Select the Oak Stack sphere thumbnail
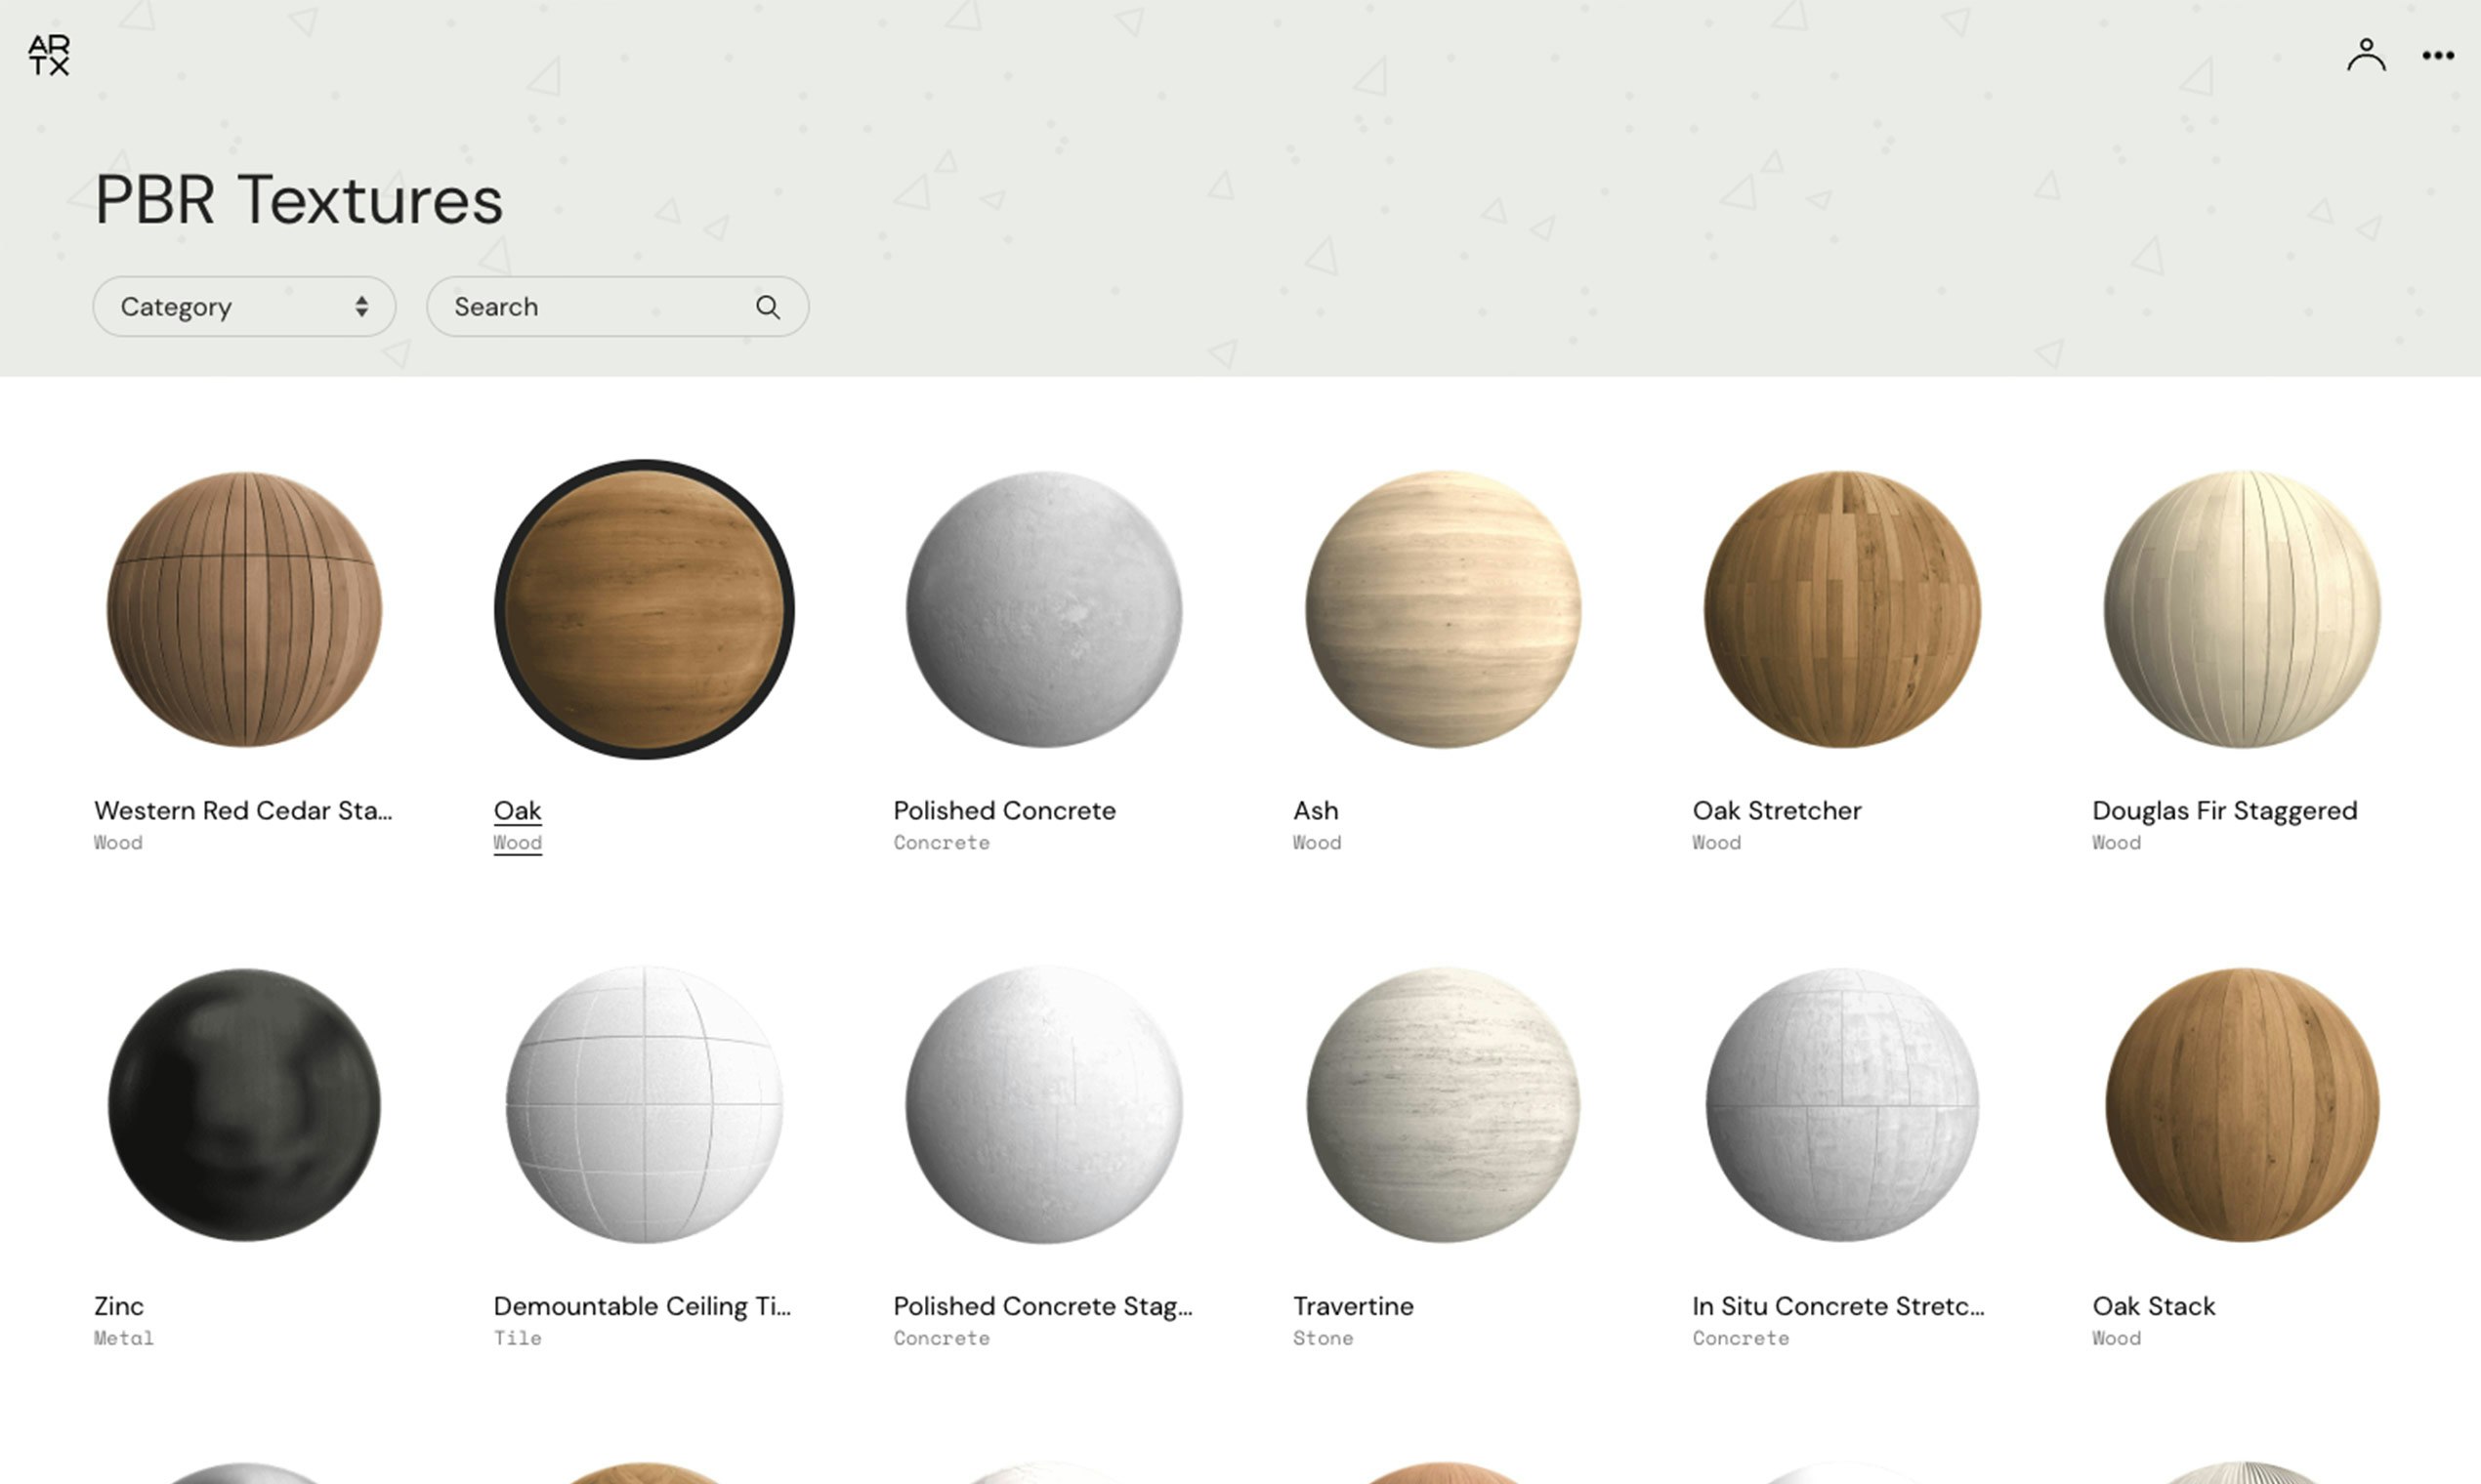The image size is (2481, 1484). [x=2242, y=1105]
